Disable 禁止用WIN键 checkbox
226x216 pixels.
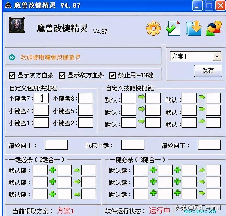(x=112, y=75)
